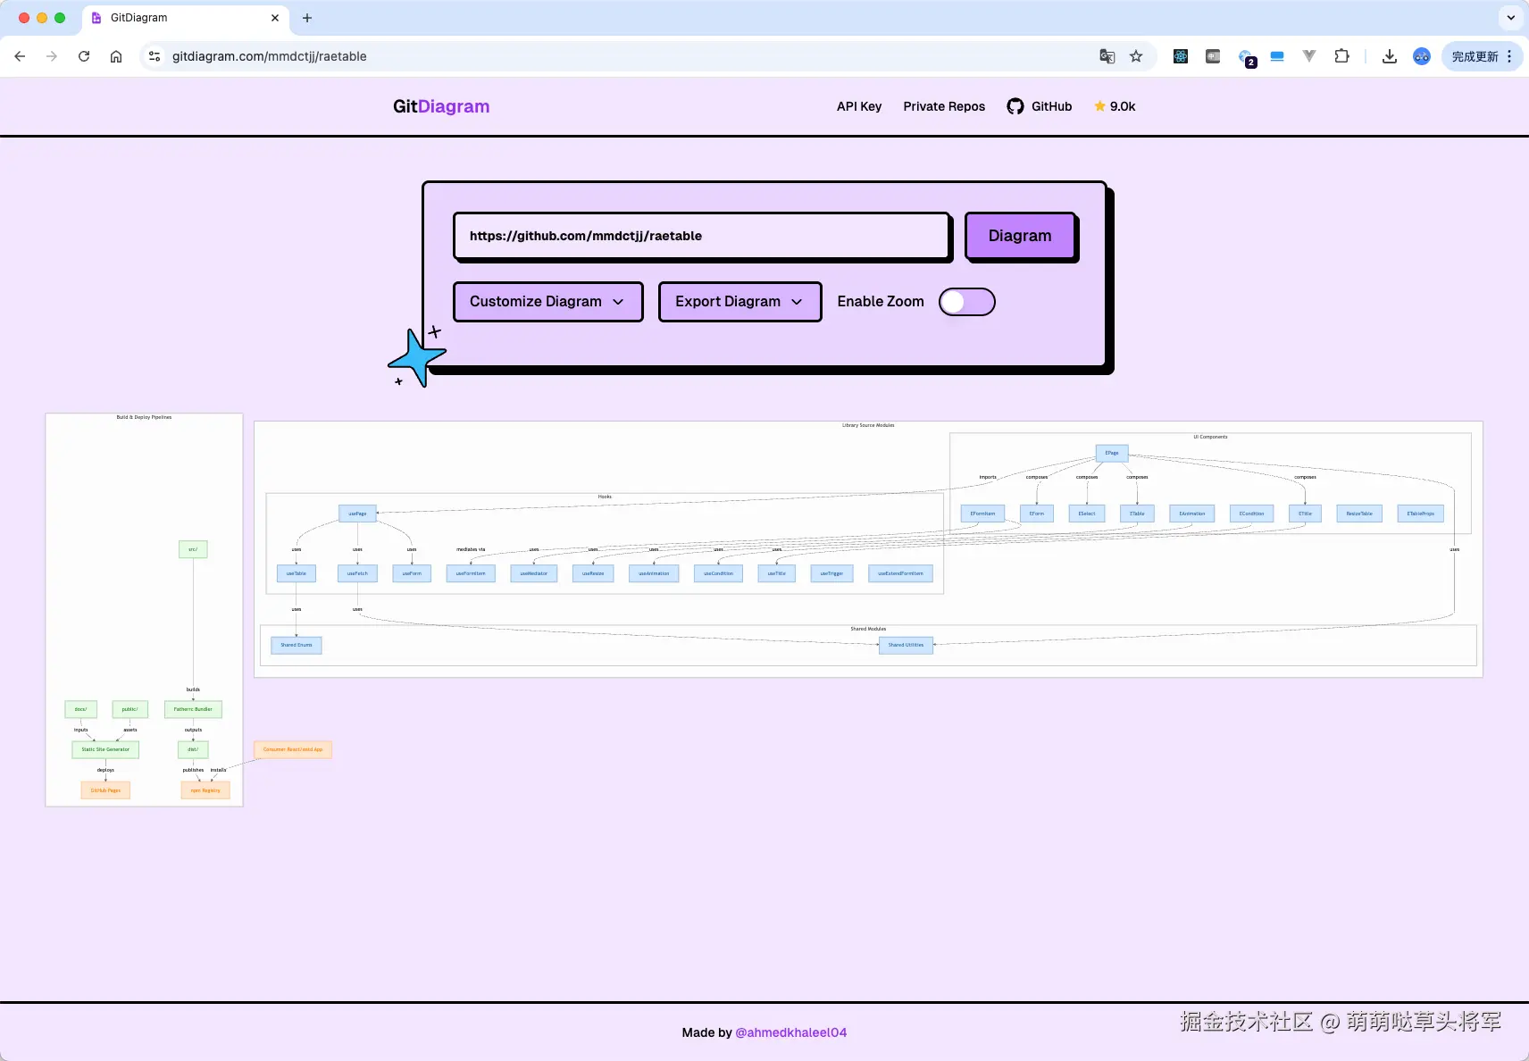
Task: Open the React DevTools extension icon
Action: click(1181, 56)
